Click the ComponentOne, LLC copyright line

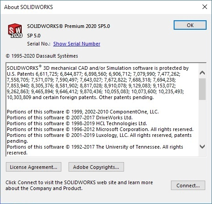tap(83, 112)
